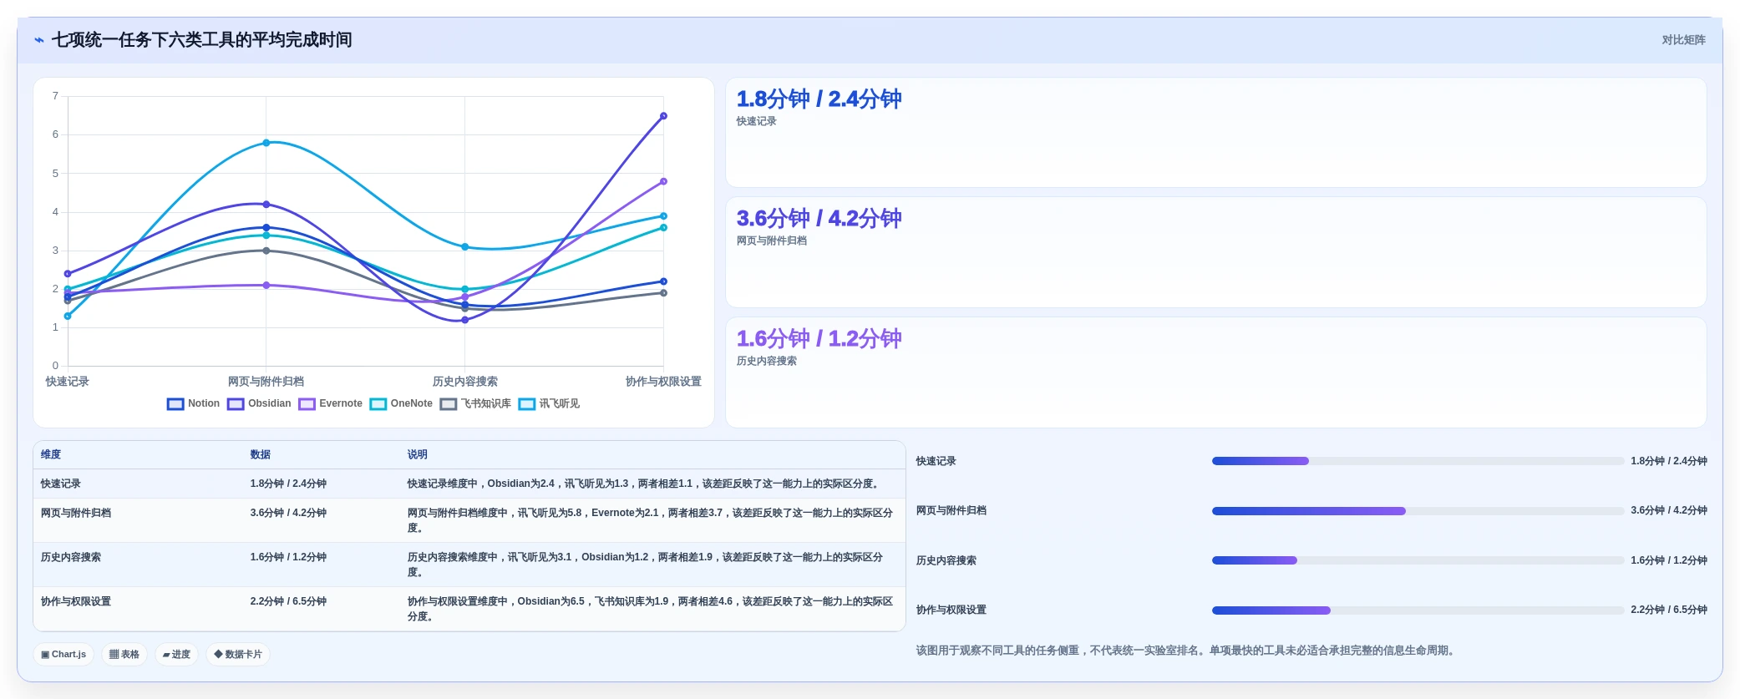Toggle the Evernote series in chart legend
Image resolution: width=1740 pixels, height=699 pixels.
tap(330, 403)
